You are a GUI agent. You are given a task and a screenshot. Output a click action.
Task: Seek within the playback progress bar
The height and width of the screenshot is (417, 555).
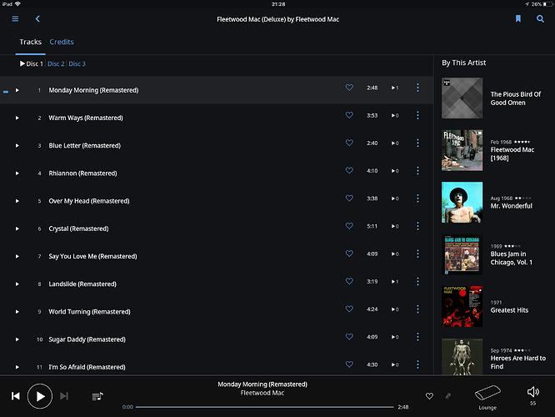[x=265, y=407]
